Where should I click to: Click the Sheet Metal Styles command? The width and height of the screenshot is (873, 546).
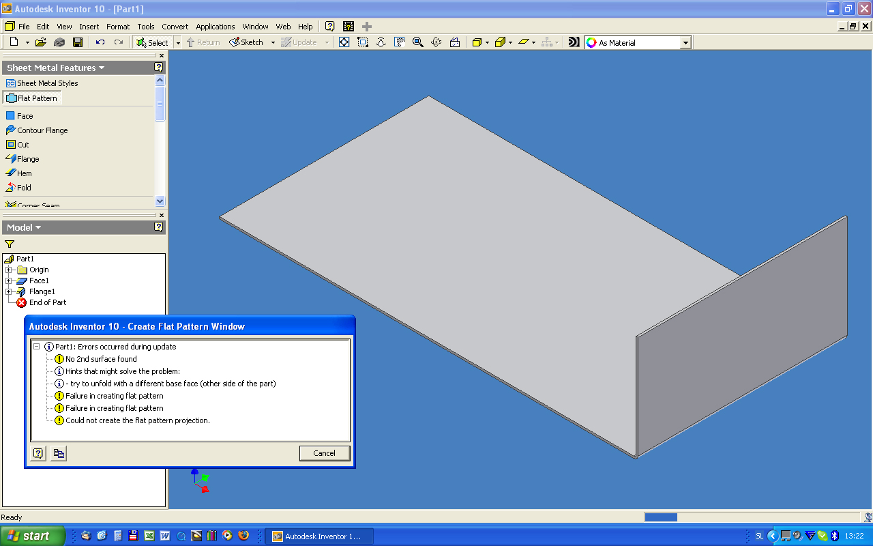pos(42,83)
